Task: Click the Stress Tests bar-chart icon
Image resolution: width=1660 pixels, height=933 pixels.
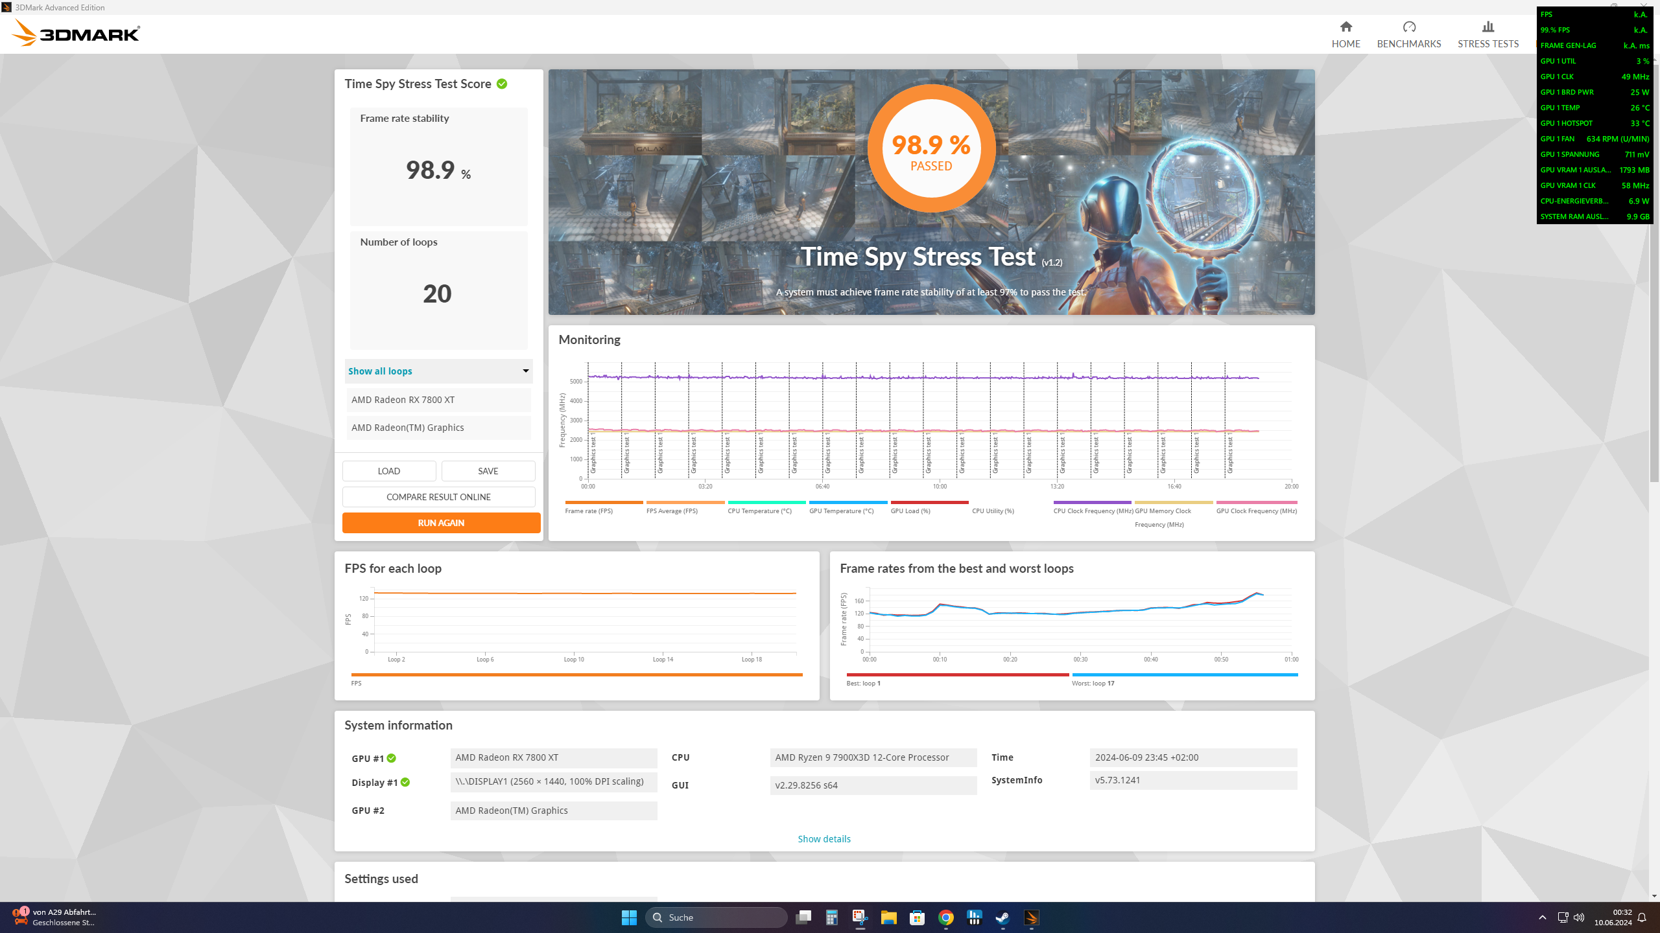Action: [1488, 27]
